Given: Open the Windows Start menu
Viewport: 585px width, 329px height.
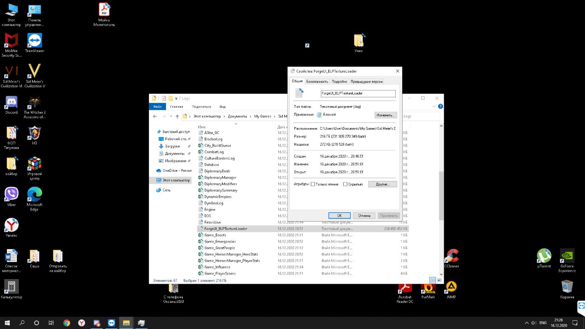Looking at the screenshot, I should click(7, 323).
